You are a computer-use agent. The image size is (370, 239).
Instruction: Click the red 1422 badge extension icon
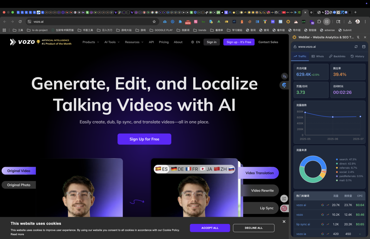188,22
